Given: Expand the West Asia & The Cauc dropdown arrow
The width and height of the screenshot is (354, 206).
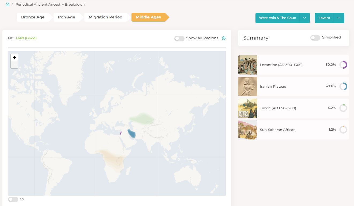Looking at the screenshot, I should [305, 18].
